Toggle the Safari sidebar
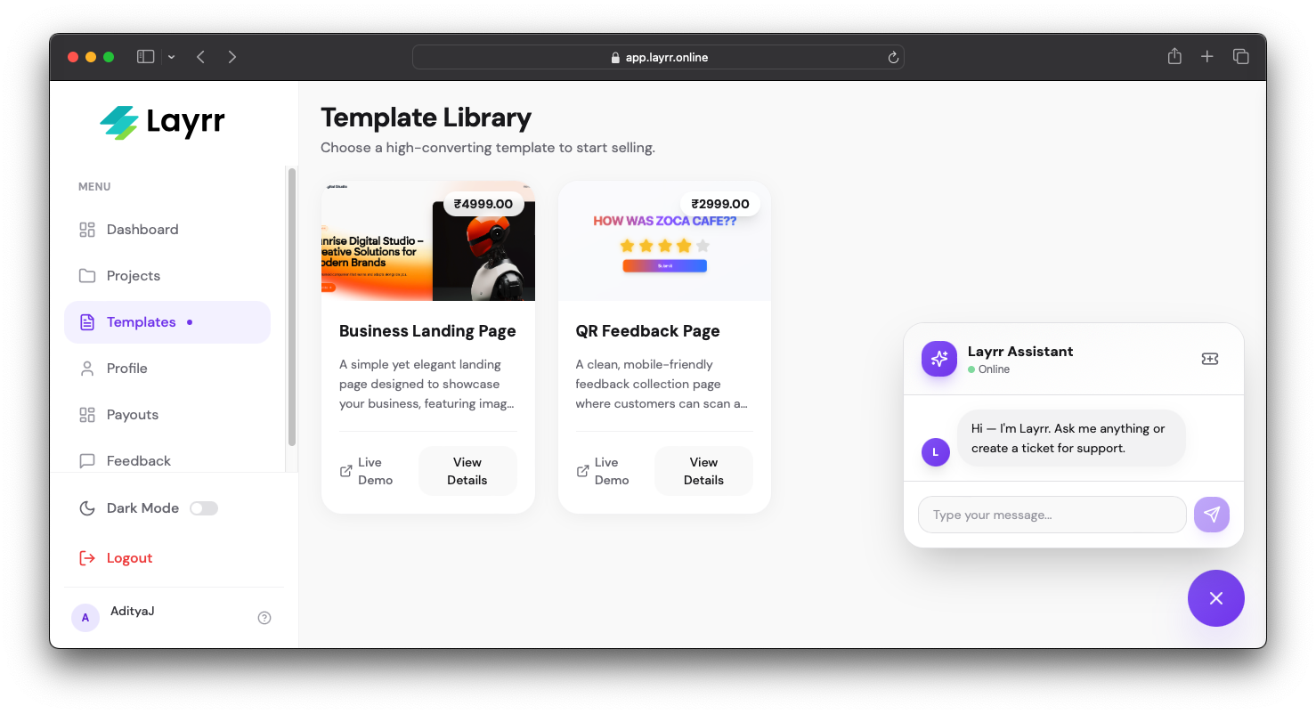 144,56
